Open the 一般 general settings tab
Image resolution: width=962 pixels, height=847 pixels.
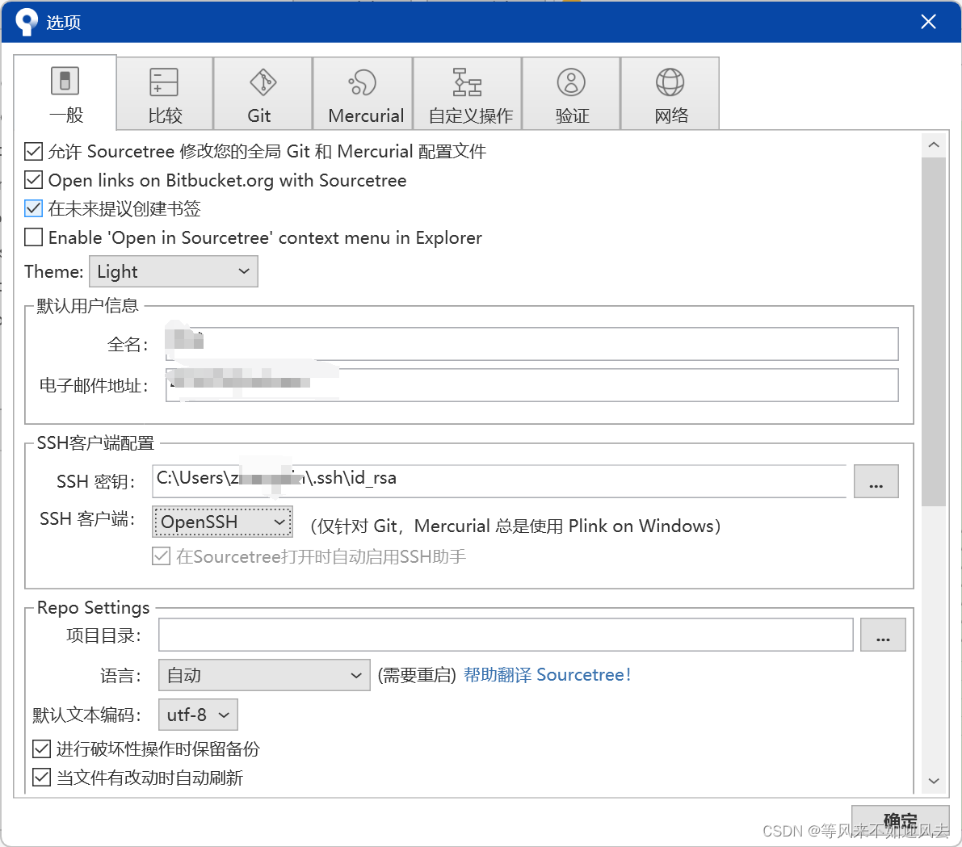[65, 93]
